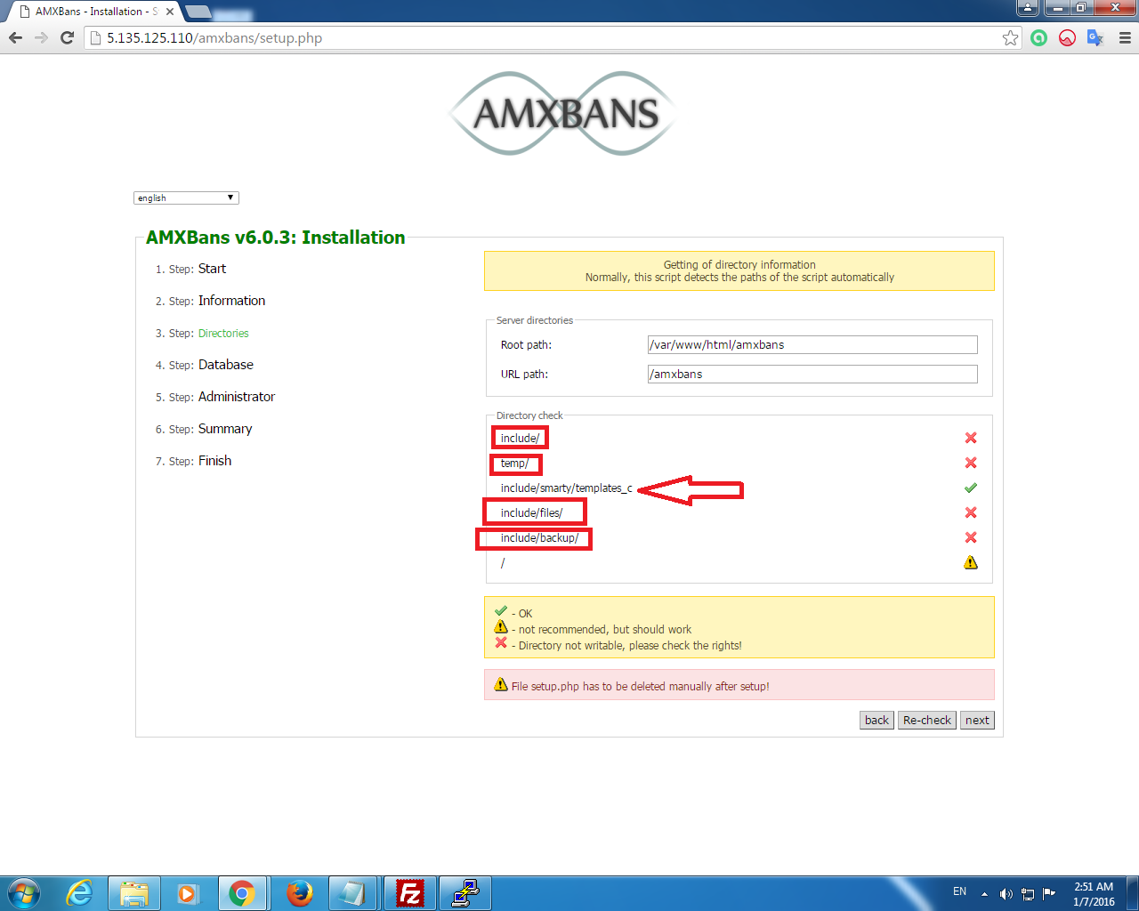Click the red X status next to include/files/
The image size is (1139, 911).
[x=971, y=512]
